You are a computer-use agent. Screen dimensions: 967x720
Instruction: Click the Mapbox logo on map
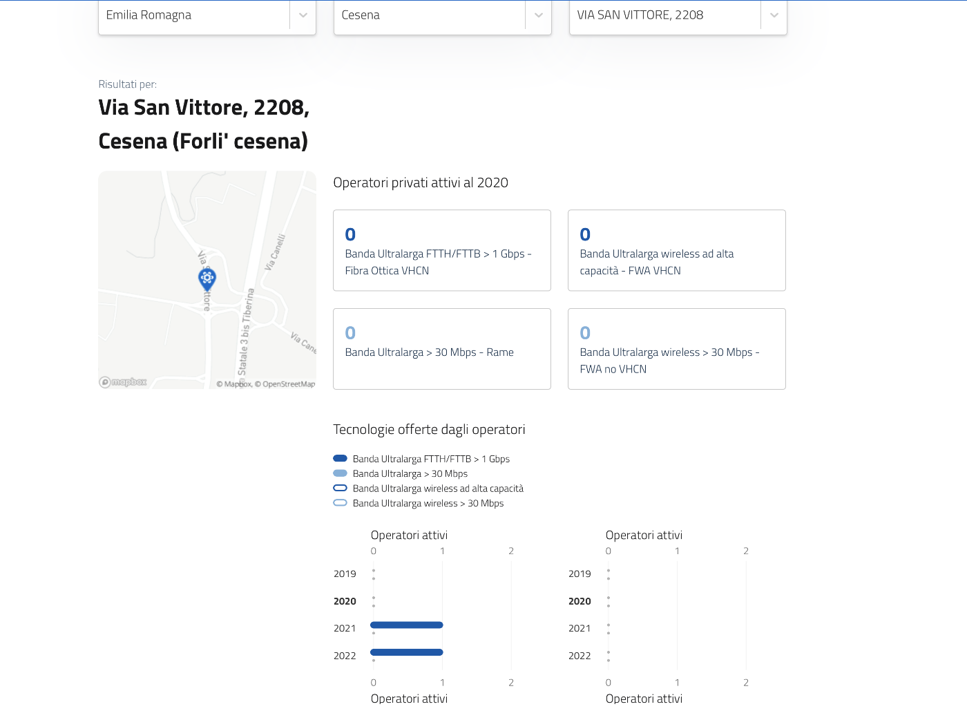pyautogui.click(x=123, y=382)
